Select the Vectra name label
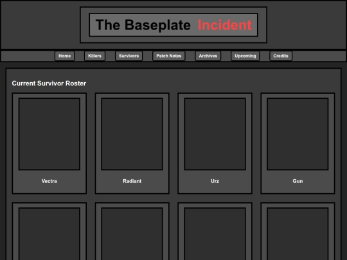This screenshot has width=347, height=260. coord(49,181)
